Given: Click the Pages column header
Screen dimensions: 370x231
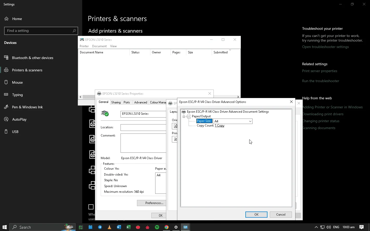Looking at the screenshot, I should (178, 52).
